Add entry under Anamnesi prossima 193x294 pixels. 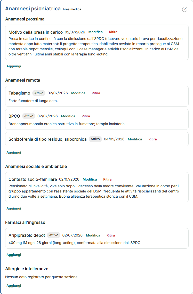14,66
